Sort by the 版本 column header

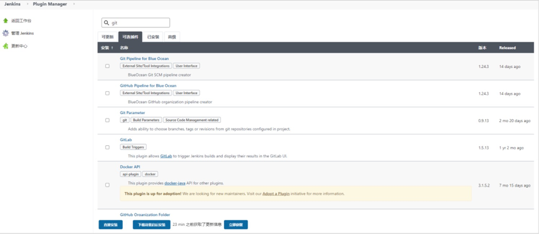[x=482, y=48]
